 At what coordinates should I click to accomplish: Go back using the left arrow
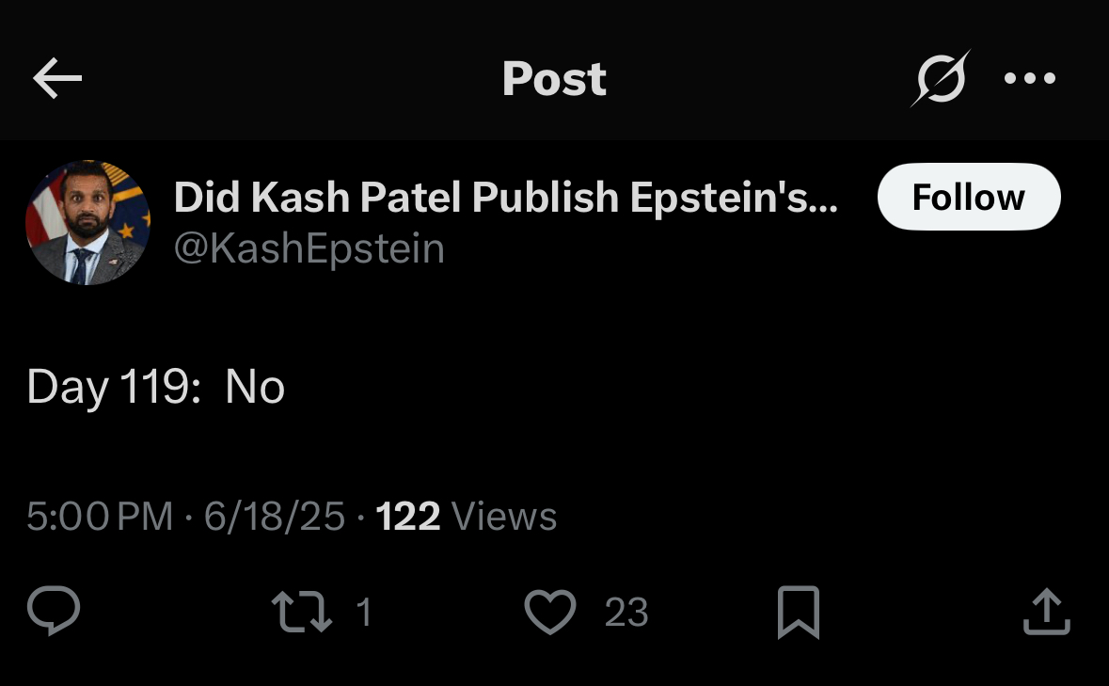click(x=57, y=78)
